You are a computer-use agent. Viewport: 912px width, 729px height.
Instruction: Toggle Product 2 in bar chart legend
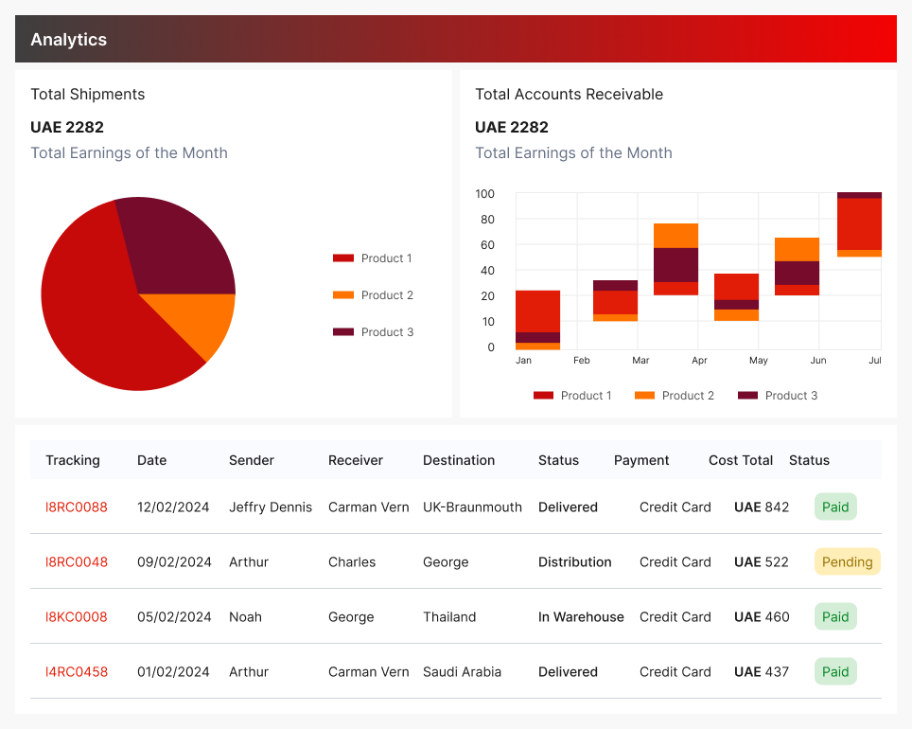(674, 396)
